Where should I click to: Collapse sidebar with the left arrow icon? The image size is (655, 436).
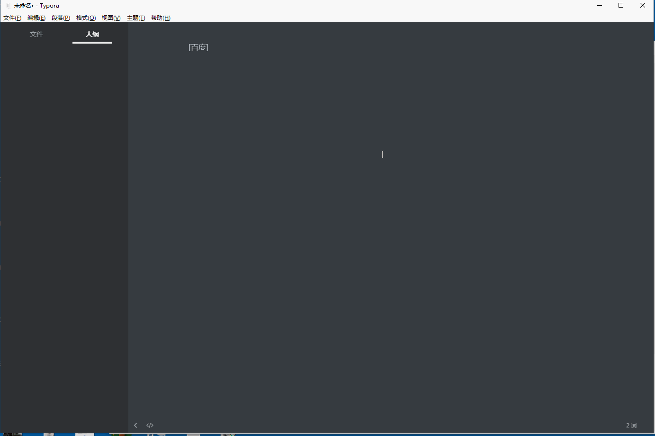click(135, 425)
